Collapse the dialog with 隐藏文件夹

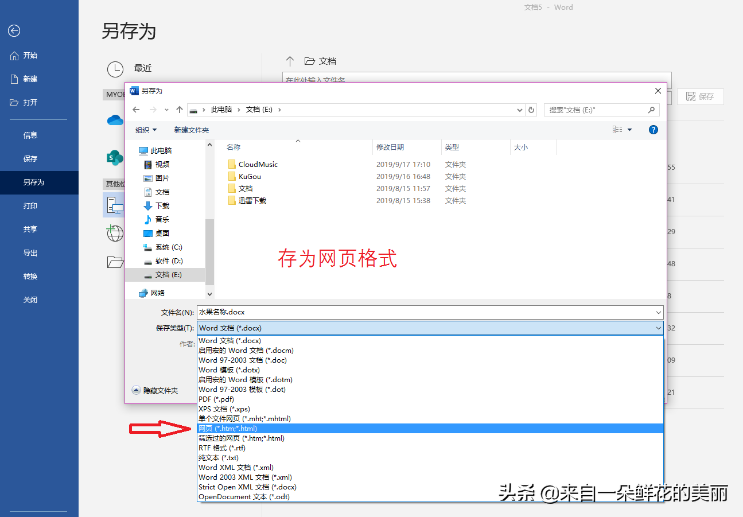155,390
